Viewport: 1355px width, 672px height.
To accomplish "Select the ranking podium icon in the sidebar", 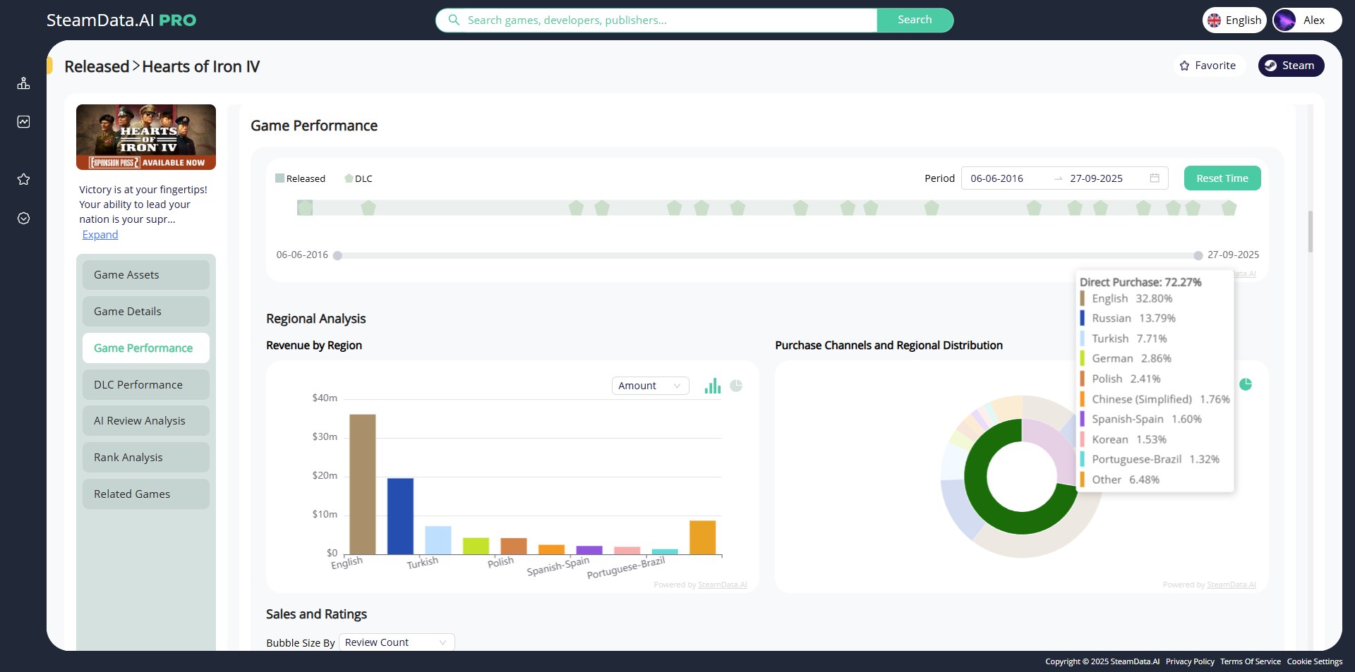I will coord(23,83).
